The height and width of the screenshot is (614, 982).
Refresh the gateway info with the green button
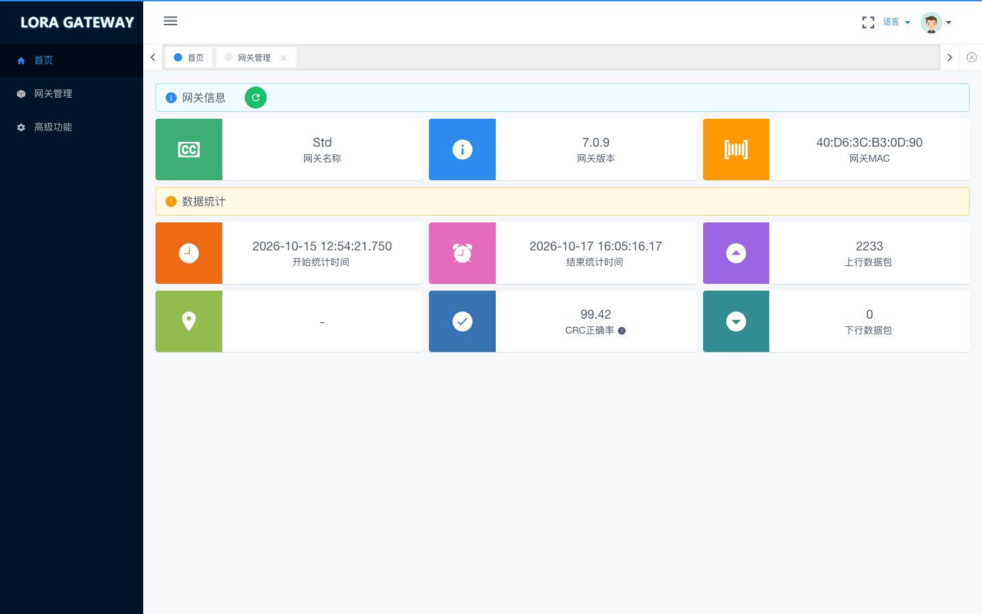[256, 98]
